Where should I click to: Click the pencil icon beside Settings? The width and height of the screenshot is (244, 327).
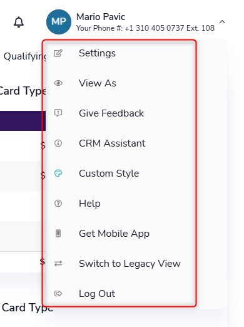[58, 53]
